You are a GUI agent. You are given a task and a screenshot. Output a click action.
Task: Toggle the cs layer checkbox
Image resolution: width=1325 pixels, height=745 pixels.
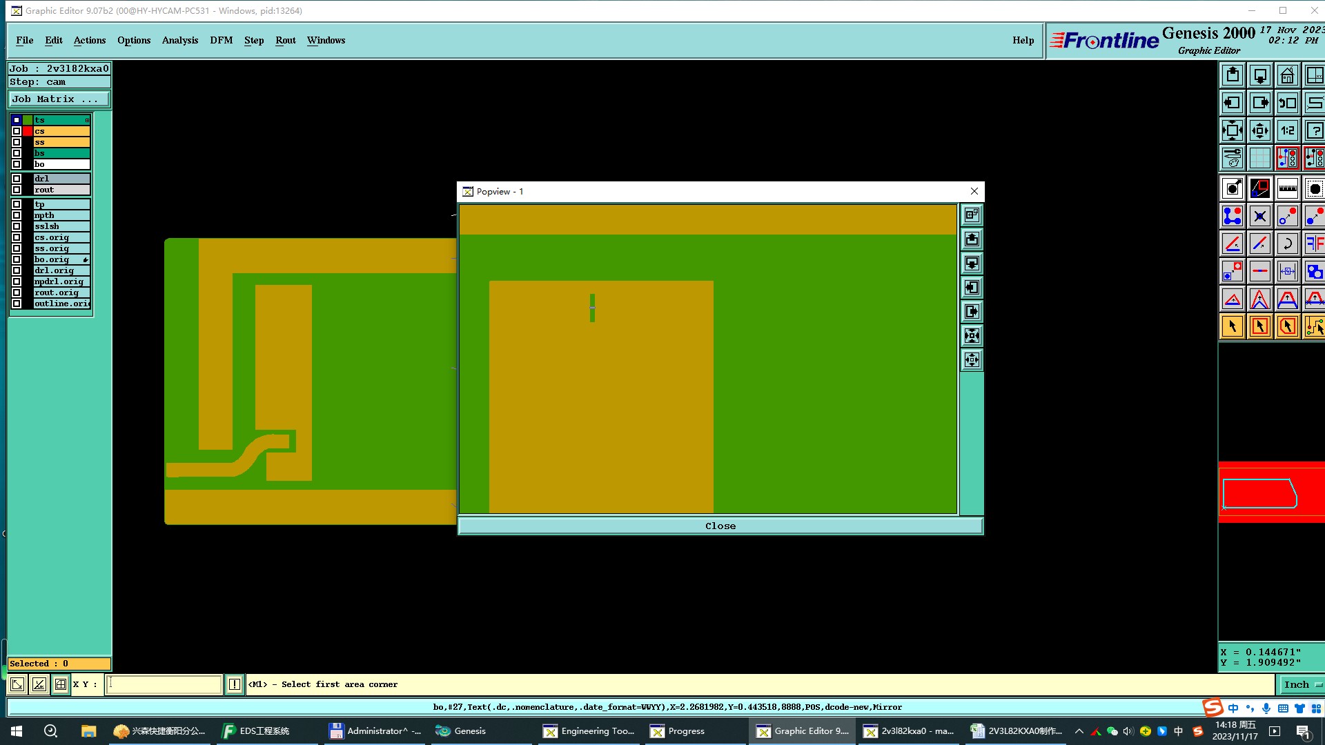(x=17, y=131)
